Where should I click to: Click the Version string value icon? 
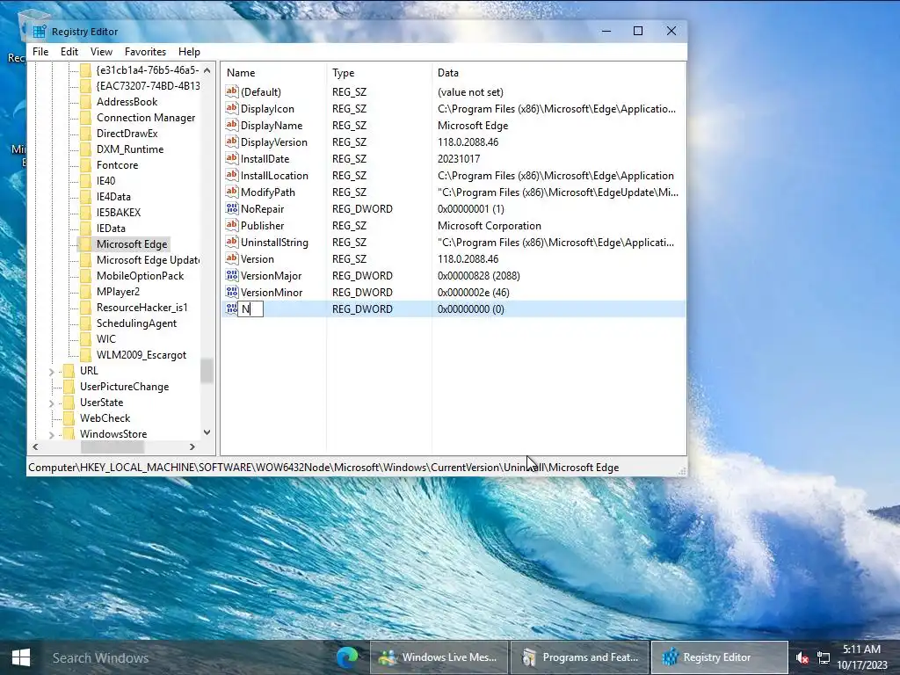[x=231, y=259]
